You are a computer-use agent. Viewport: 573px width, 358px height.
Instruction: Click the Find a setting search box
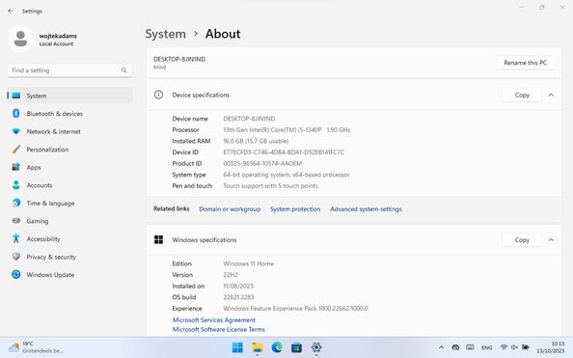[x=69, y=70]
